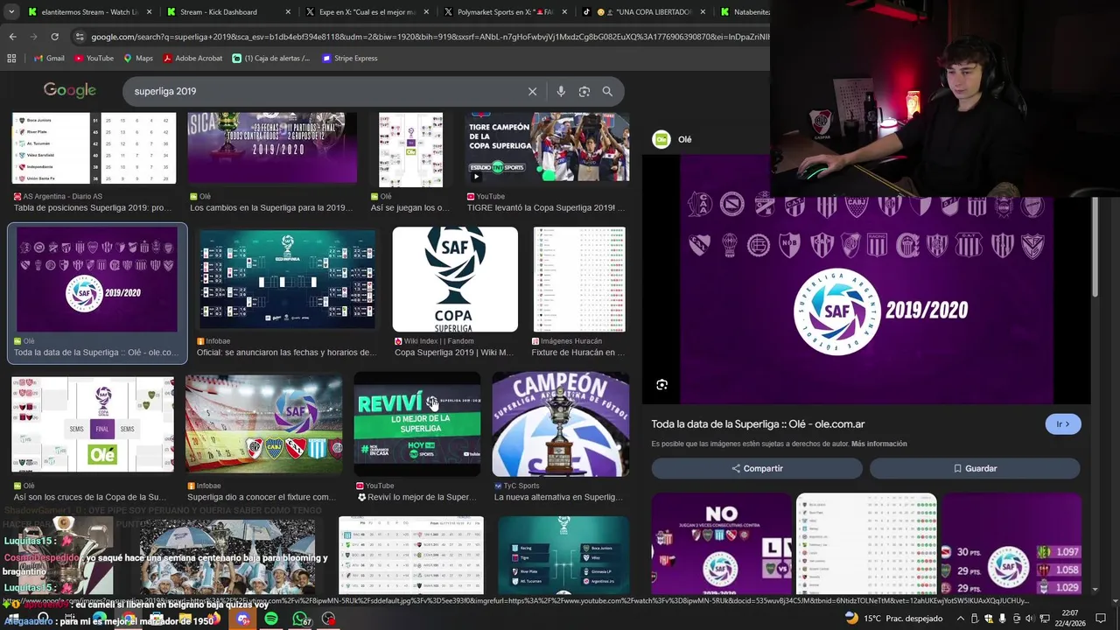
Task: Click into the superliga 2019 search field
Action: pos(324,91)
